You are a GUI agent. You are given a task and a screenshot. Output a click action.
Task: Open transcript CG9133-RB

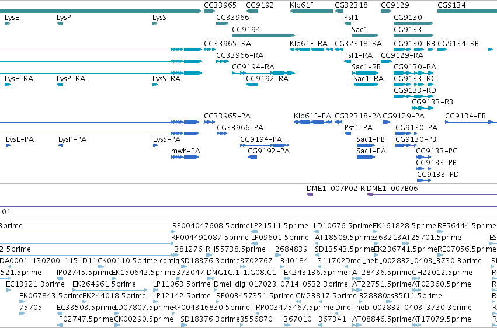click(432, 102)
